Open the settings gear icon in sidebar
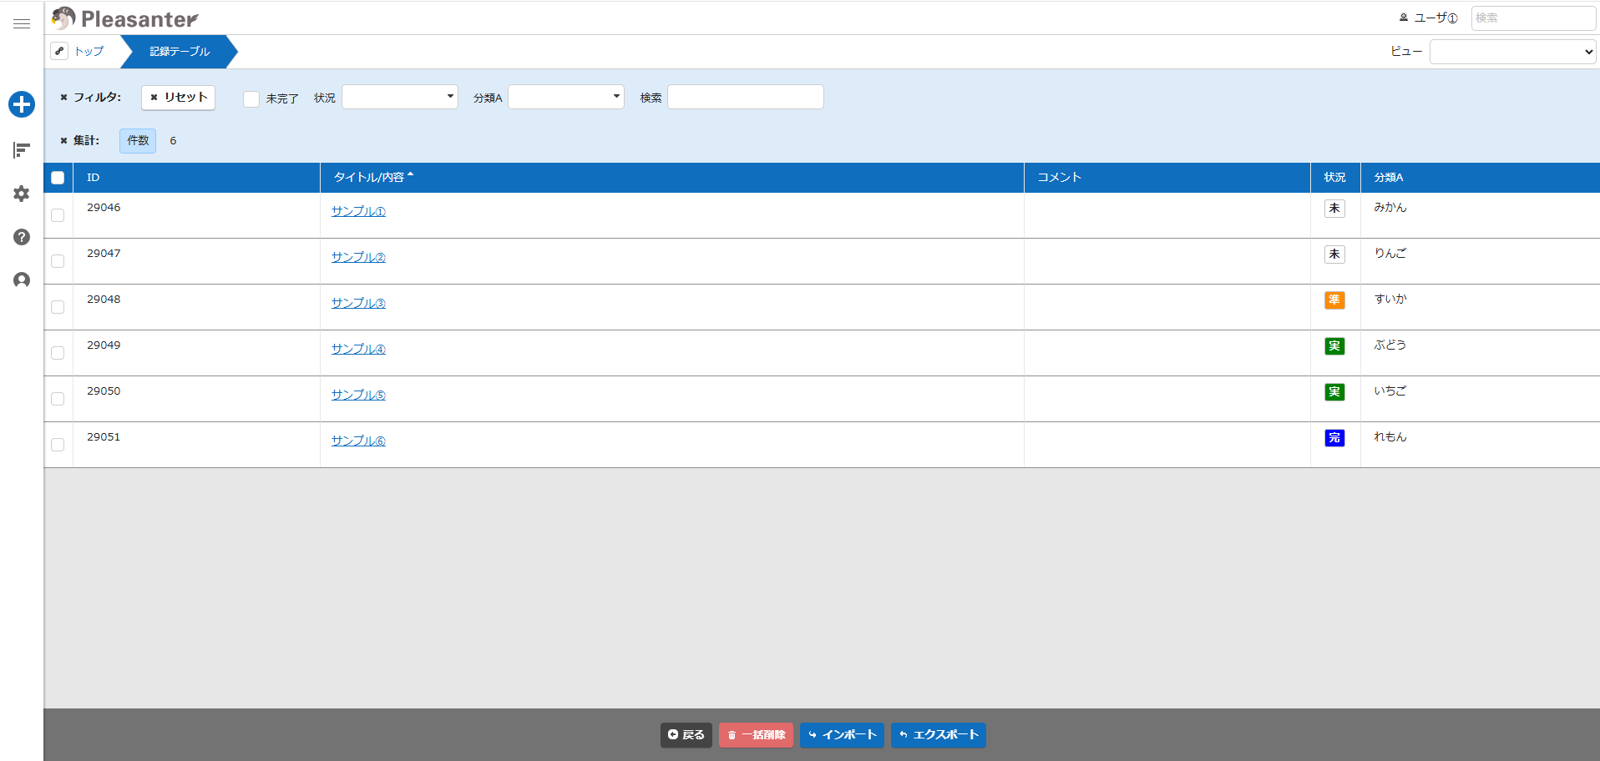The width and height of the screenshot is (1600, 761). [x=22, y=194]
